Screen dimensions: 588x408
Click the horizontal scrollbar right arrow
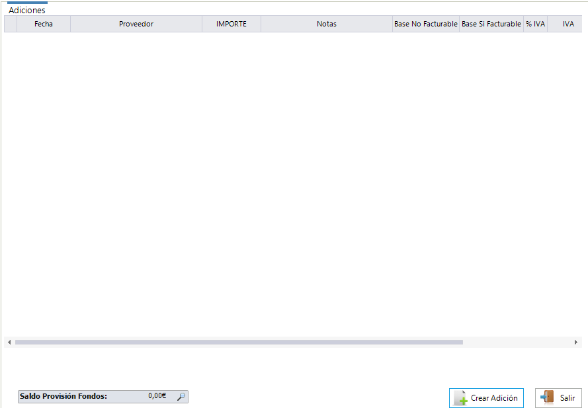point(576,342)
